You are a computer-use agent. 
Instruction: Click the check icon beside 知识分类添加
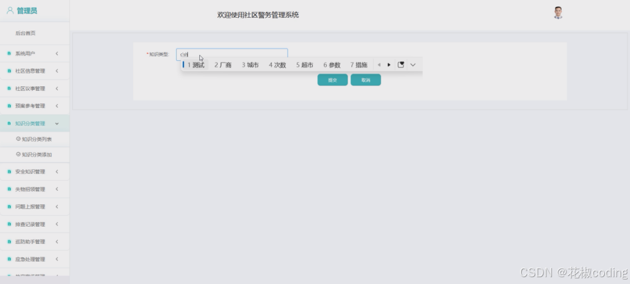coord(18,154)
